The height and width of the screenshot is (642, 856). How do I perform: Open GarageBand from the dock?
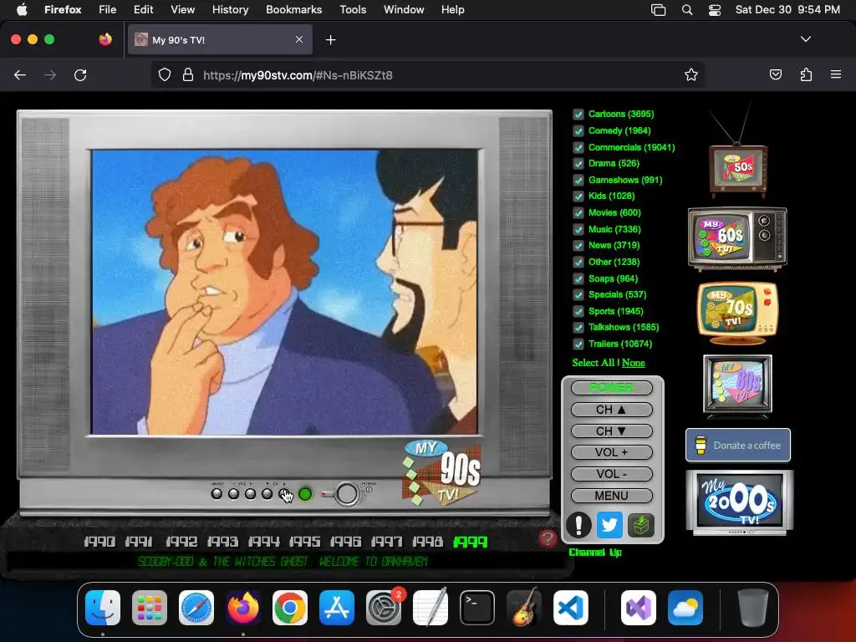pyautogui.click(x=524, y=608)
